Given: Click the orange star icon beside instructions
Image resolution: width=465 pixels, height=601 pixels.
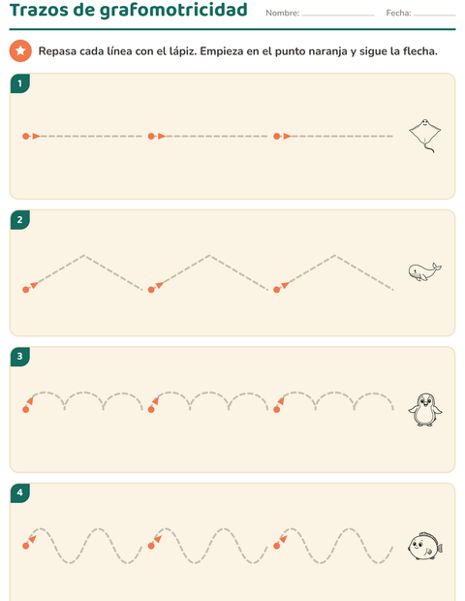Looking at the screenshot, I should pyautogui.click(x=20, y=51).
